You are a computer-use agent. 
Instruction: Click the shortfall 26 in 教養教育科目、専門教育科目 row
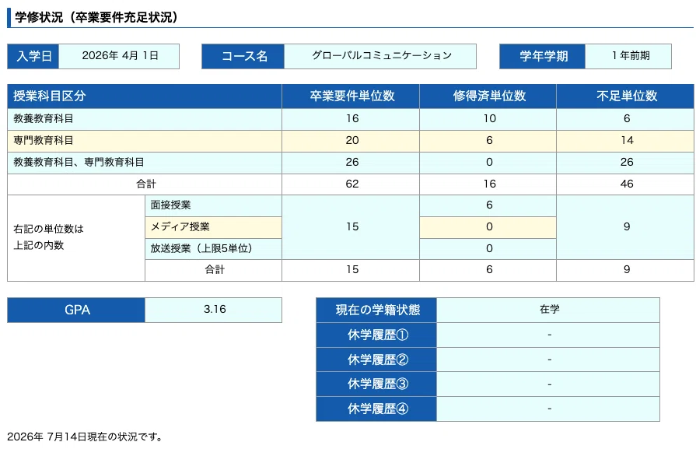click(625, 163)
